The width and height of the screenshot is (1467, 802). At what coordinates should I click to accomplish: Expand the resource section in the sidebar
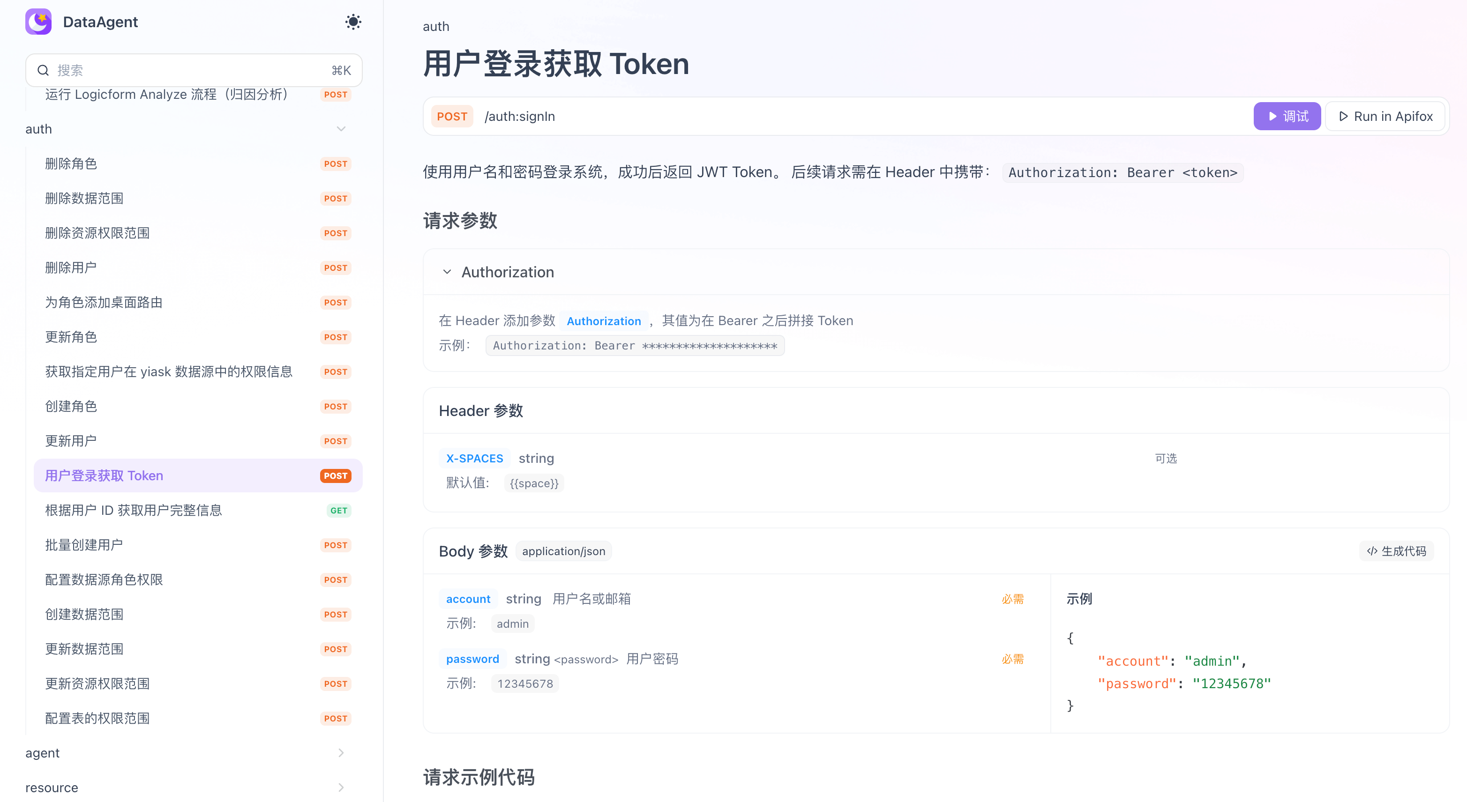tap(341, 788)
